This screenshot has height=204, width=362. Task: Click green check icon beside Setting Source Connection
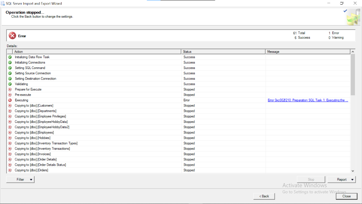10,73
